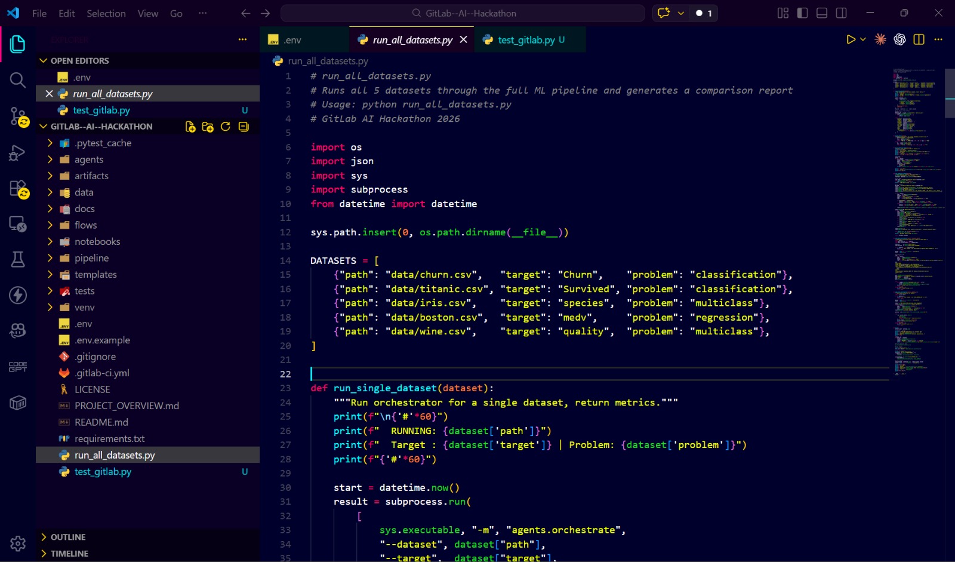The image size is (955, 562).
Task: Click the New File icon in explorer
Action: point(190,127)
